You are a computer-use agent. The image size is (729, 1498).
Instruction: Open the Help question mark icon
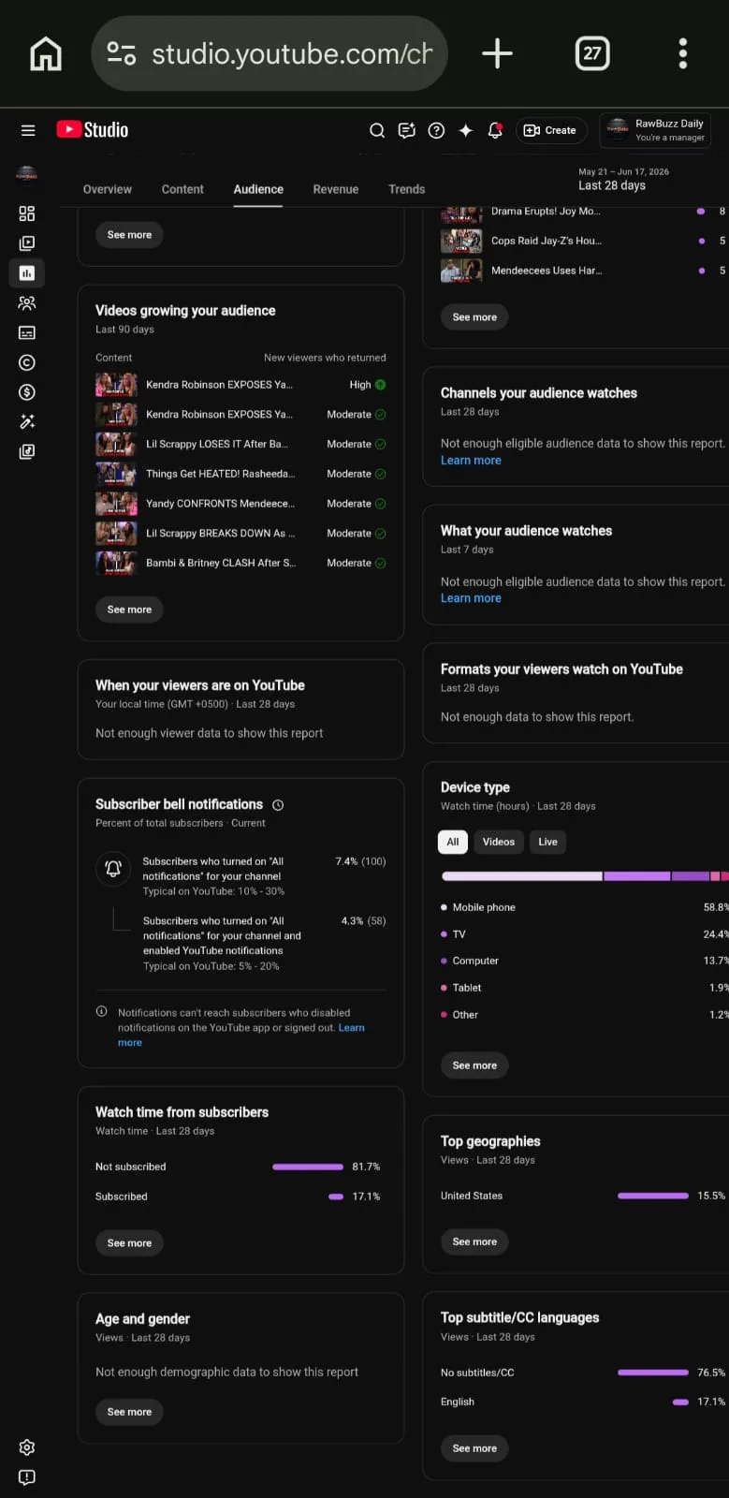coord(436,130)
